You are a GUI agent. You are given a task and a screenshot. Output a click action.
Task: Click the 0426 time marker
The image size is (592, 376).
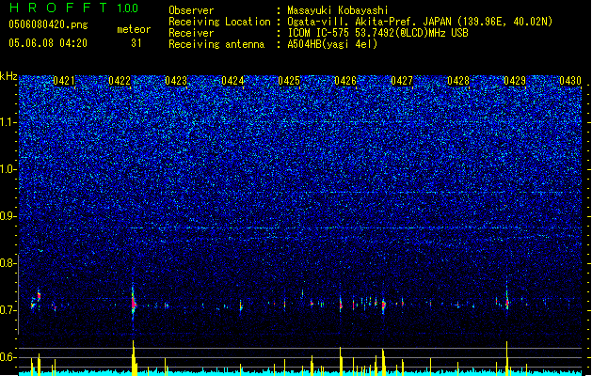(x=345, y=81)
